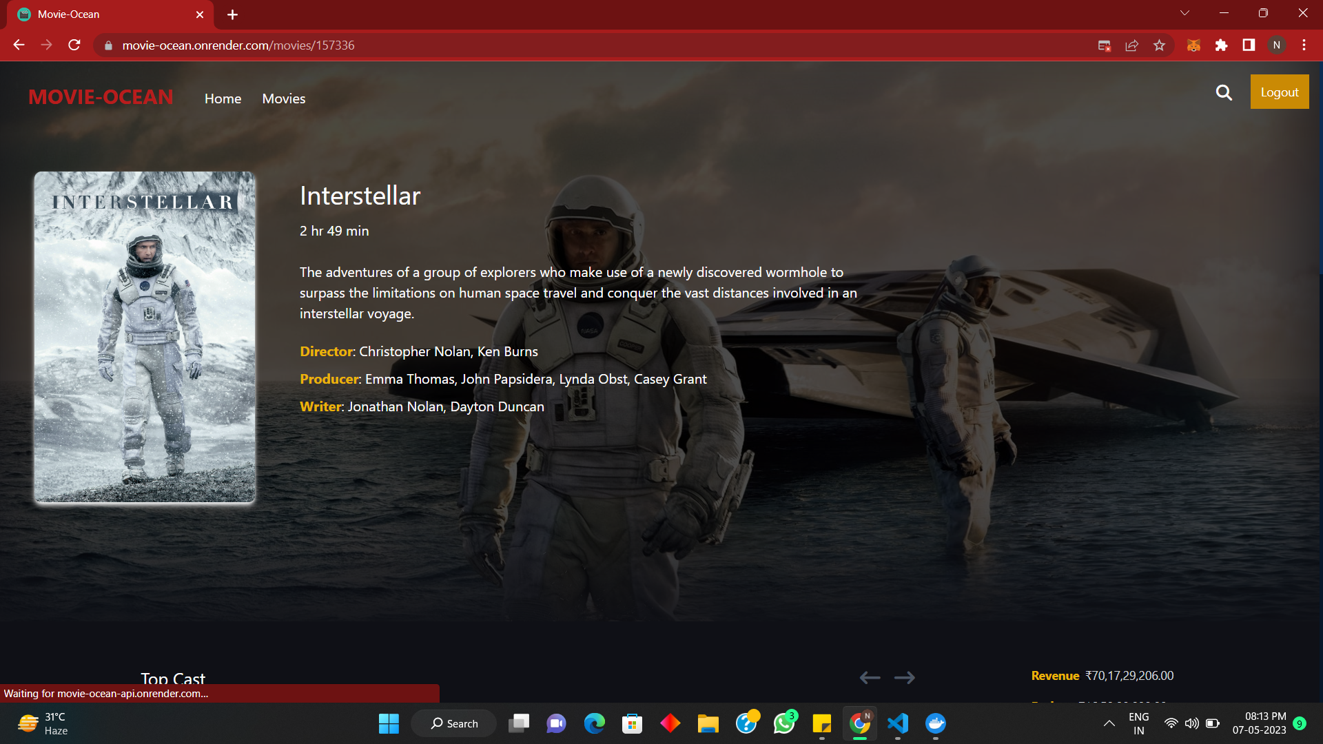This screenshot has width=1323, height=744.
Task: Open File Explorer from taskbar
Action: point(708,723)
